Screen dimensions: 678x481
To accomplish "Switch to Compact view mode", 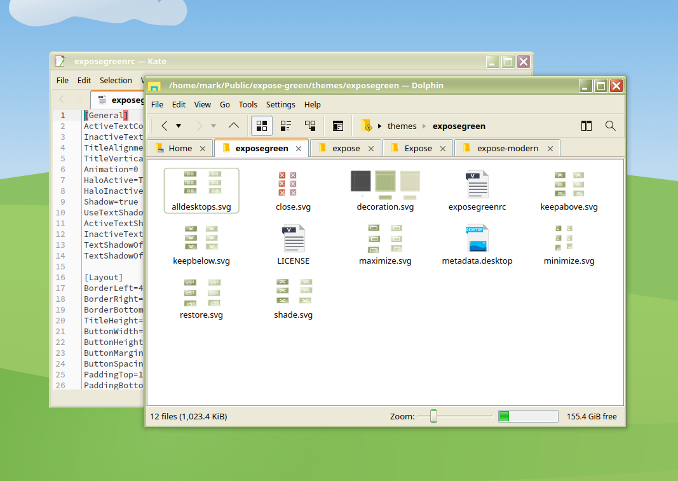I will point(286,126).
